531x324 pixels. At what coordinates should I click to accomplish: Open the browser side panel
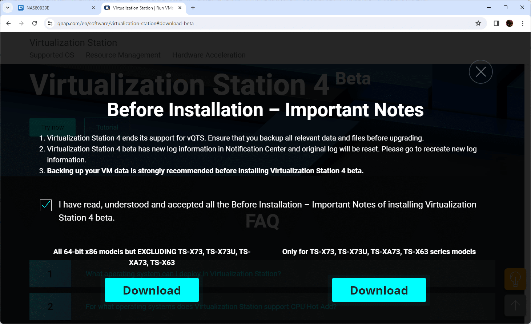pos(496,23)
